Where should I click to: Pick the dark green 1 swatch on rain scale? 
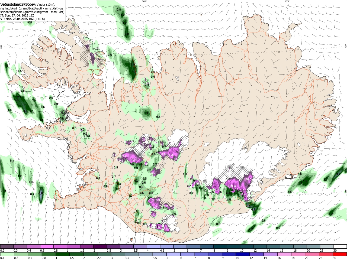coord(62,254)
